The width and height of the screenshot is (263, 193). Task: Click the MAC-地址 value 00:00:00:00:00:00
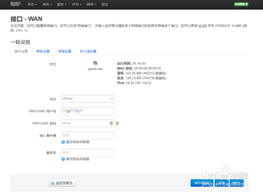pos(148,68)
